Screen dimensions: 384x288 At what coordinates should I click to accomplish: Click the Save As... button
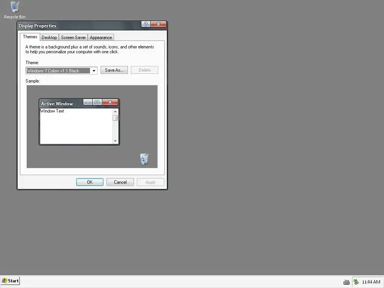point(114,70)
